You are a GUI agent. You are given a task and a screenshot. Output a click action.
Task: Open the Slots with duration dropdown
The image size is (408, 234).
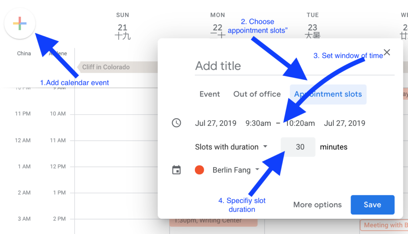click(231, 147)
